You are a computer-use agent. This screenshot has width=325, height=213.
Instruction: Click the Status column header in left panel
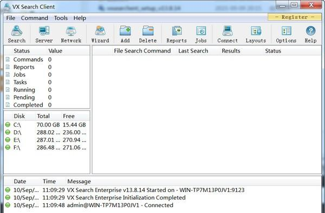point(22,51)
